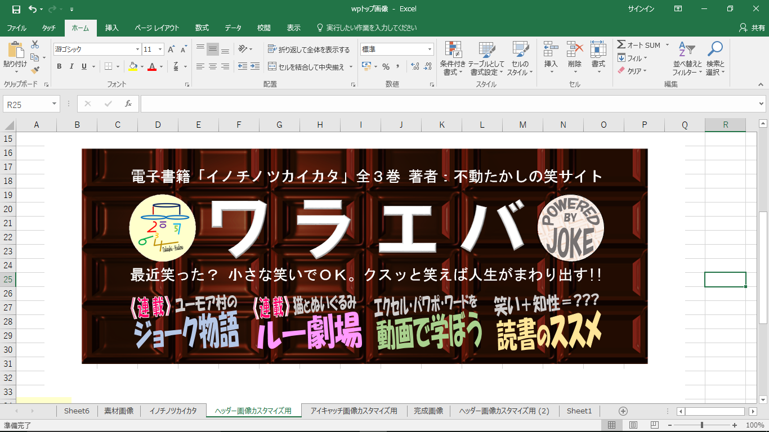Expand merge and center options arrow
The height and width of the screenshot is (432, 769).
click(351, 66)
